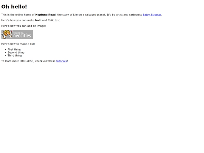The height and width of the screenshot is (153, 204).
Task: Click the 'Here's how you can add an image' text
Action: tap(23, 26)
